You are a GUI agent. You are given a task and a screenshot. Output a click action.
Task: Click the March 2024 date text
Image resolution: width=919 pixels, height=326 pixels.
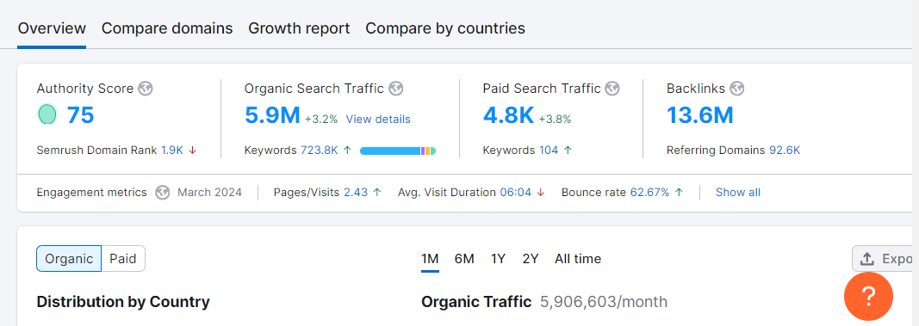(210, 193)
